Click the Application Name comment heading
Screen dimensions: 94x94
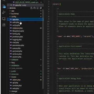(x=67, y=14)
